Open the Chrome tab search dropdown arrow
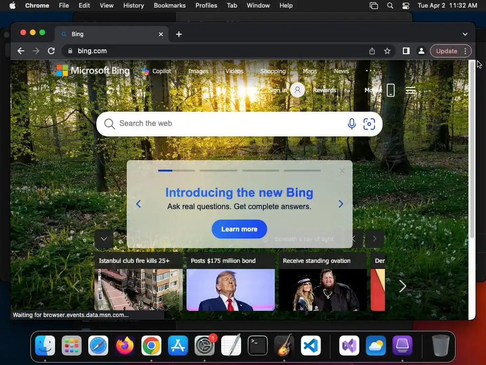Viewport: 486px width, 365px height. (x=465, y=34)
